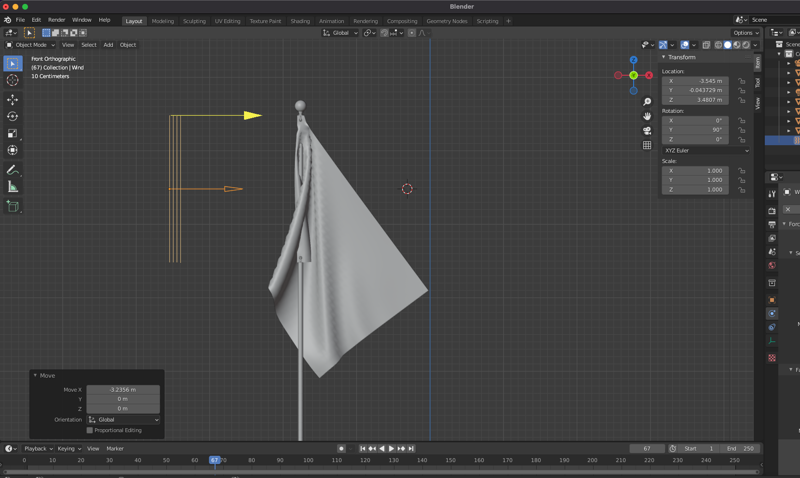The width and height of the screenshot is (800, 478).
Task: Play the animation forward
Action: pyautogui.click(x=391, y=449)
